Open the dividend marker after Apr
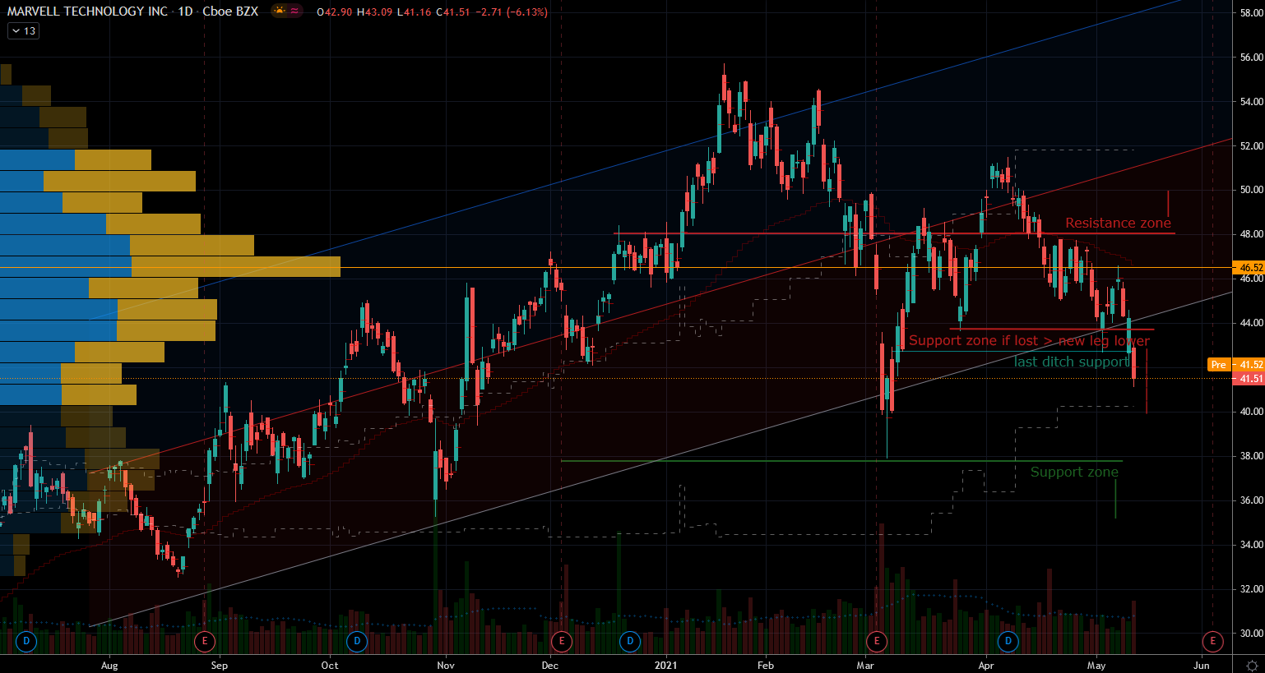Viewport: 1265px width, 673px height. tap(1008, 641)
